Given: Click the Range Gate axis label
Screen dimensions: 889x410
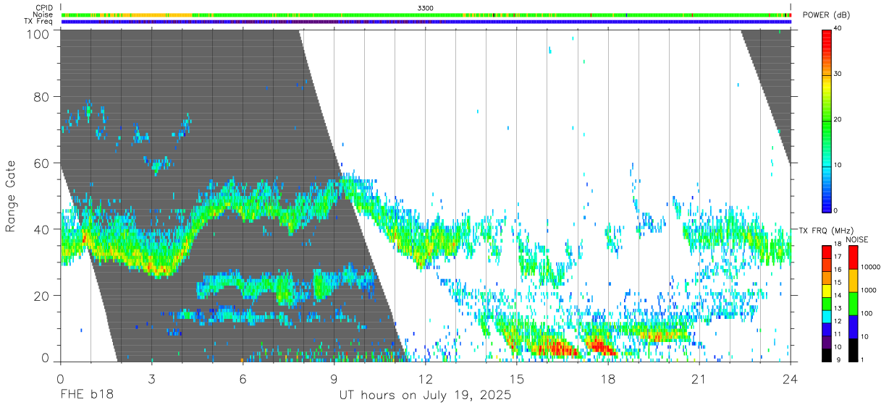Looking at the screenshot, I should pos(11,196).
